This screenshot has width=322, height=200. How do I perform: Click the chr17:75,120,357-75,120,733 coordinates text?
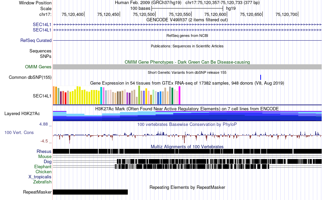click(222, 3)
